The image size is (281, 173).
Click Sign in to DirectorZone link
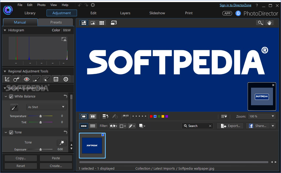(x=235, y=5)
